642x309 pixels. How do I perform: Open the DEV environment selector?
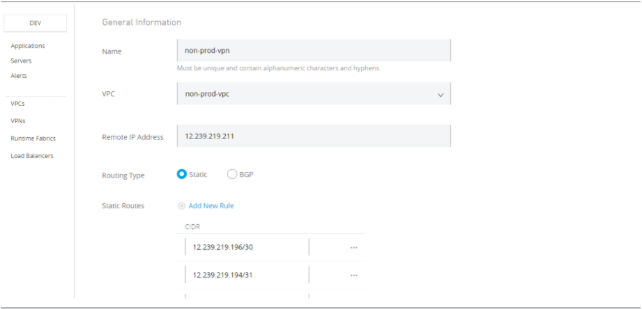point(35,23)
